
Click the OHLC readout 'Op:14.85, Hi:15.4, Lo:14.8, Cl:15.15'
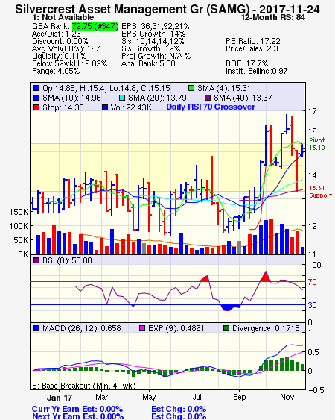(106, 88)
